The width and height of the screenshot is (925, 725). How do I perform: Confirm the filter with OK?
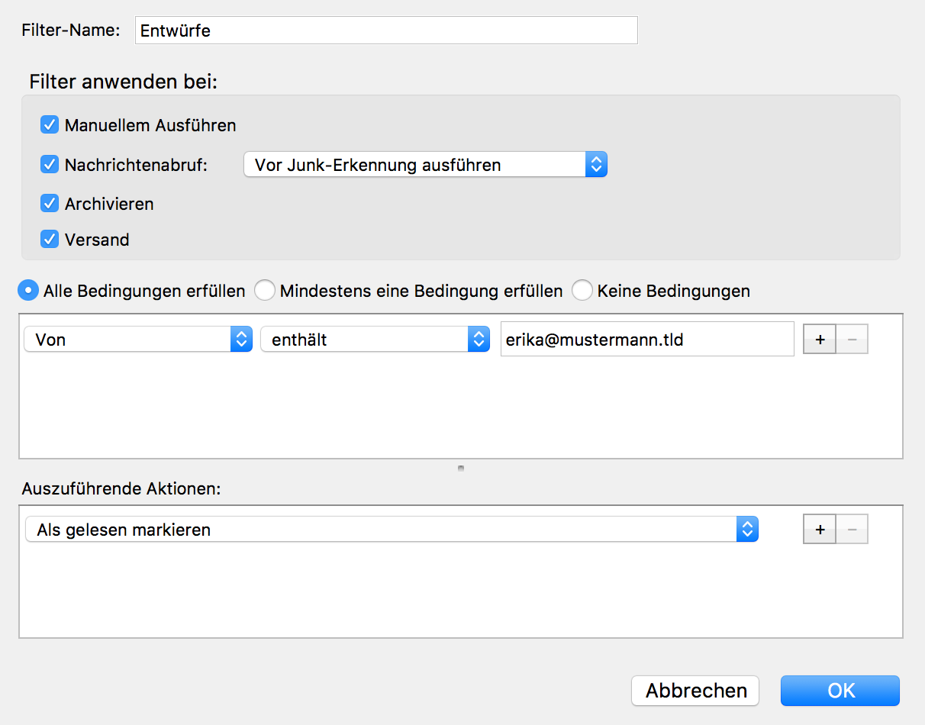coord(840,691)
